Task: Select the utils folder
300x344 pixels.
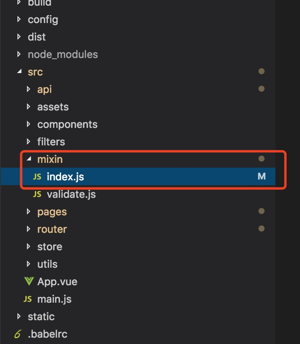Action: (47, 264)
